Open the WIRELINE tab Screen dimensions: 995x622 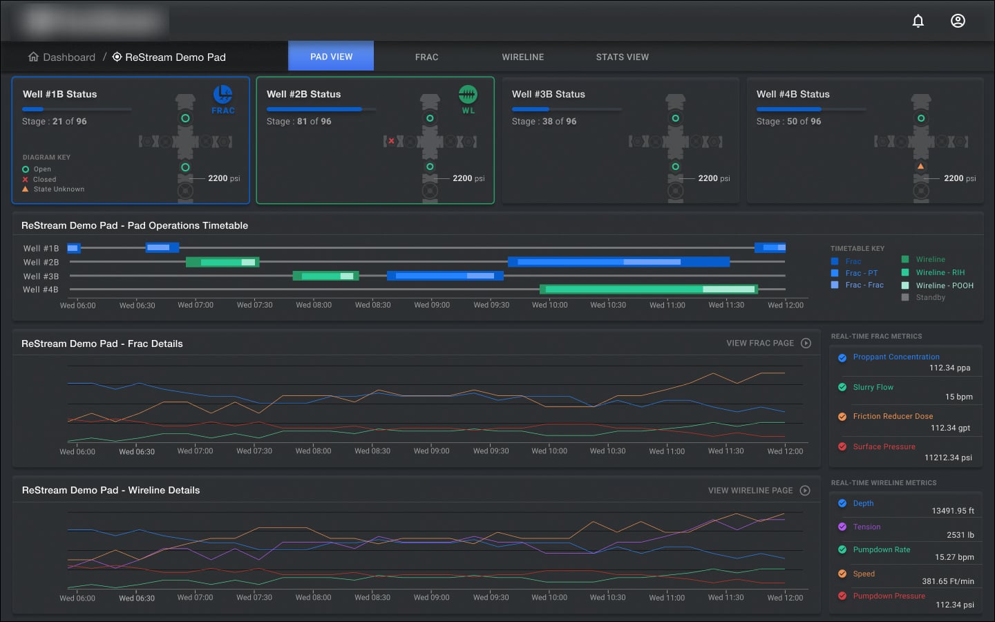tap(523, 57)
